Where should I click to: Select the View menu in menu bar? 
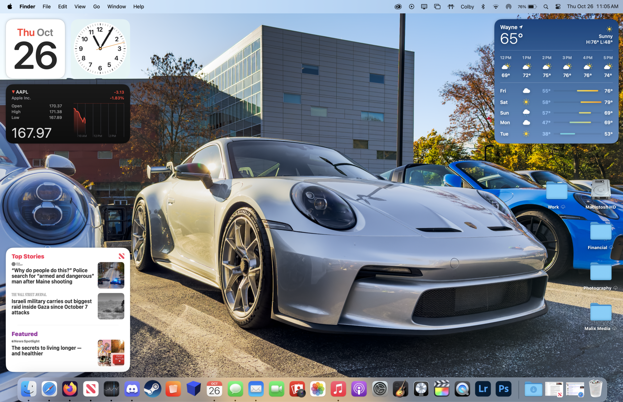tap(80, 6)
